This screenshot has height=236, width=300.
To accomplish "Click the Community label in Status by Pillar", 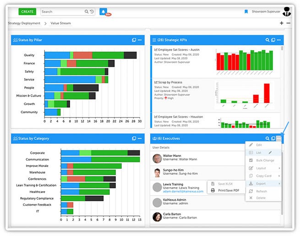I will pyautogui.click(x=29, y=112).
